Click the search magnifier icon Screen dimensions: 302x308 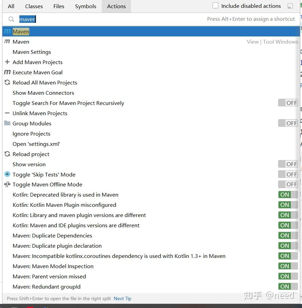(11, 19)
